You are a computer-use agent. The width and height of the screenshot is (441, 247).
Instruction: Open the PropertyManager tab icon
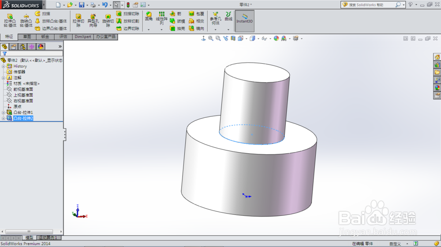point(14,47)
